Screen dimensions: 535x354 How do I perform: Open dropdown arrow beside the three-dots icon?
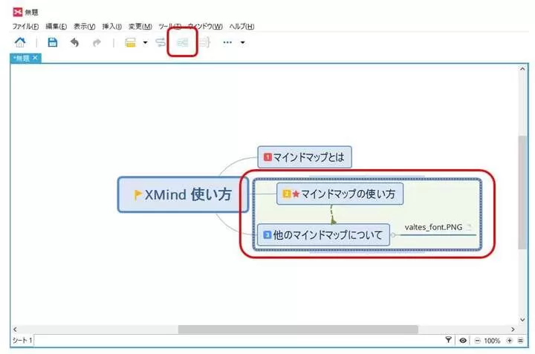(x=242, y=43)
